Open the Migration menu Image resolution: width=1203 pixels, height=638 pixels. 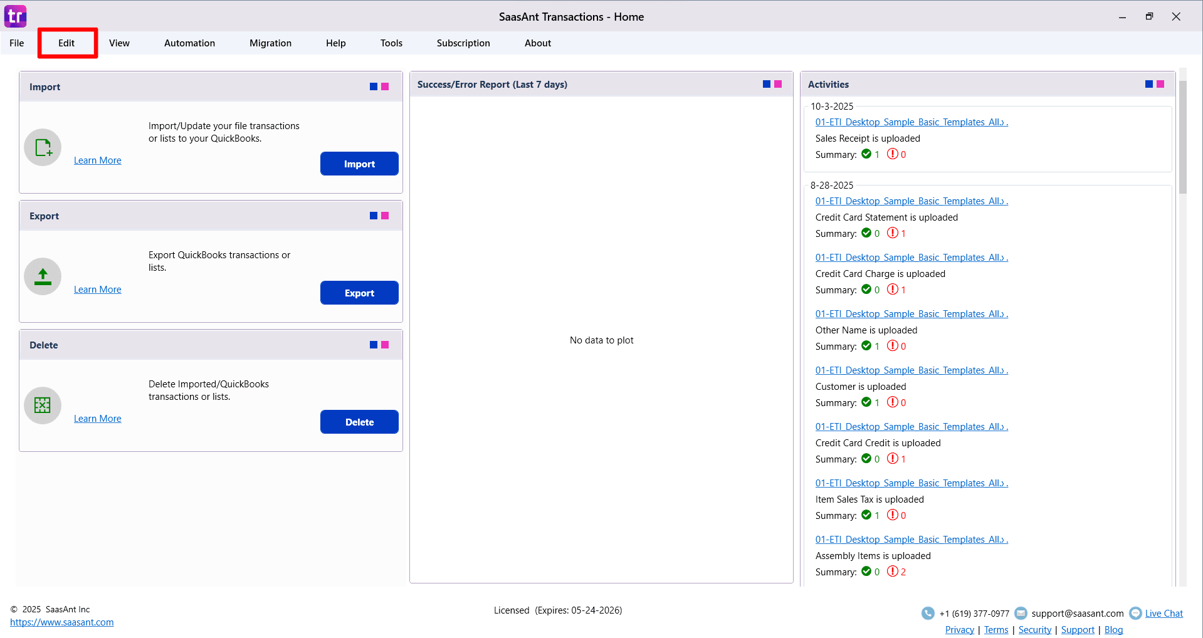(x=270, y=43)
